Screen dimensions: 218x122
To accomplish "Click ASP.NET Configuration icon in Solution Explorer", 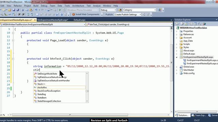I will coord(204,24).
